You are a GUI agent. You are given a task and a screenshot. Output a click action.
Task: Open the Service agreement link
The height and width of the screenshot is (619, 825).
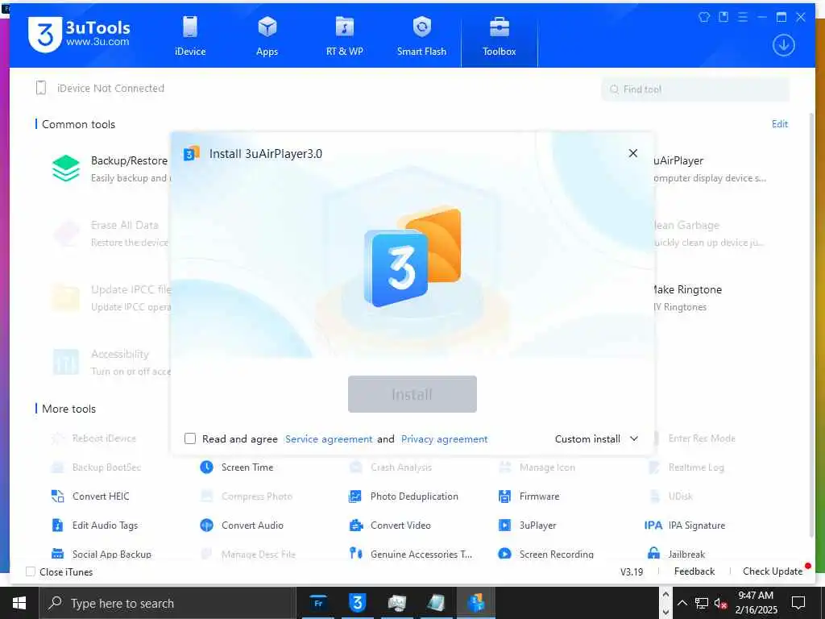pyautogui.click(x=329, y=439)
